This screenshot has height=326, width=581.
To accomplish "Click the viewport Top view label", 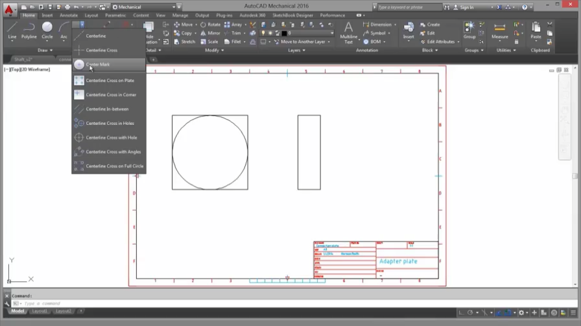I will tap(15, 69).
